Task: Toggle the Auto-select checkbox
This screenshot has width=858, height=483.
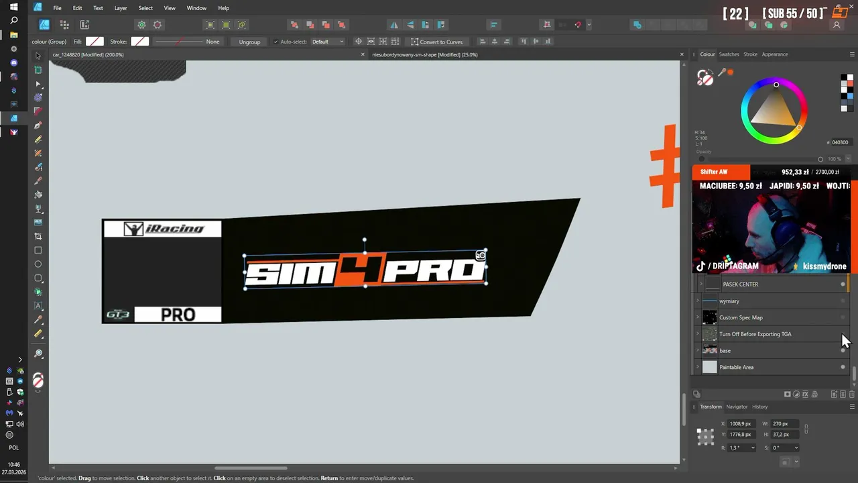Action: click(x=275, y=42)
